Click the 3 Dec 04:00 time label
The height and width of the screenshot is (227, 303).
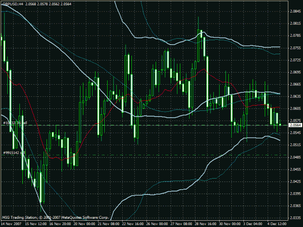253,224
